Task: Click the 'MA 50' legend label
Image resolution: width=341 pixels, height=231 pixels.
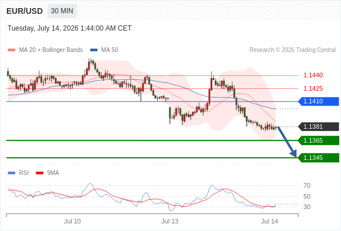Action: click(110, 50)
